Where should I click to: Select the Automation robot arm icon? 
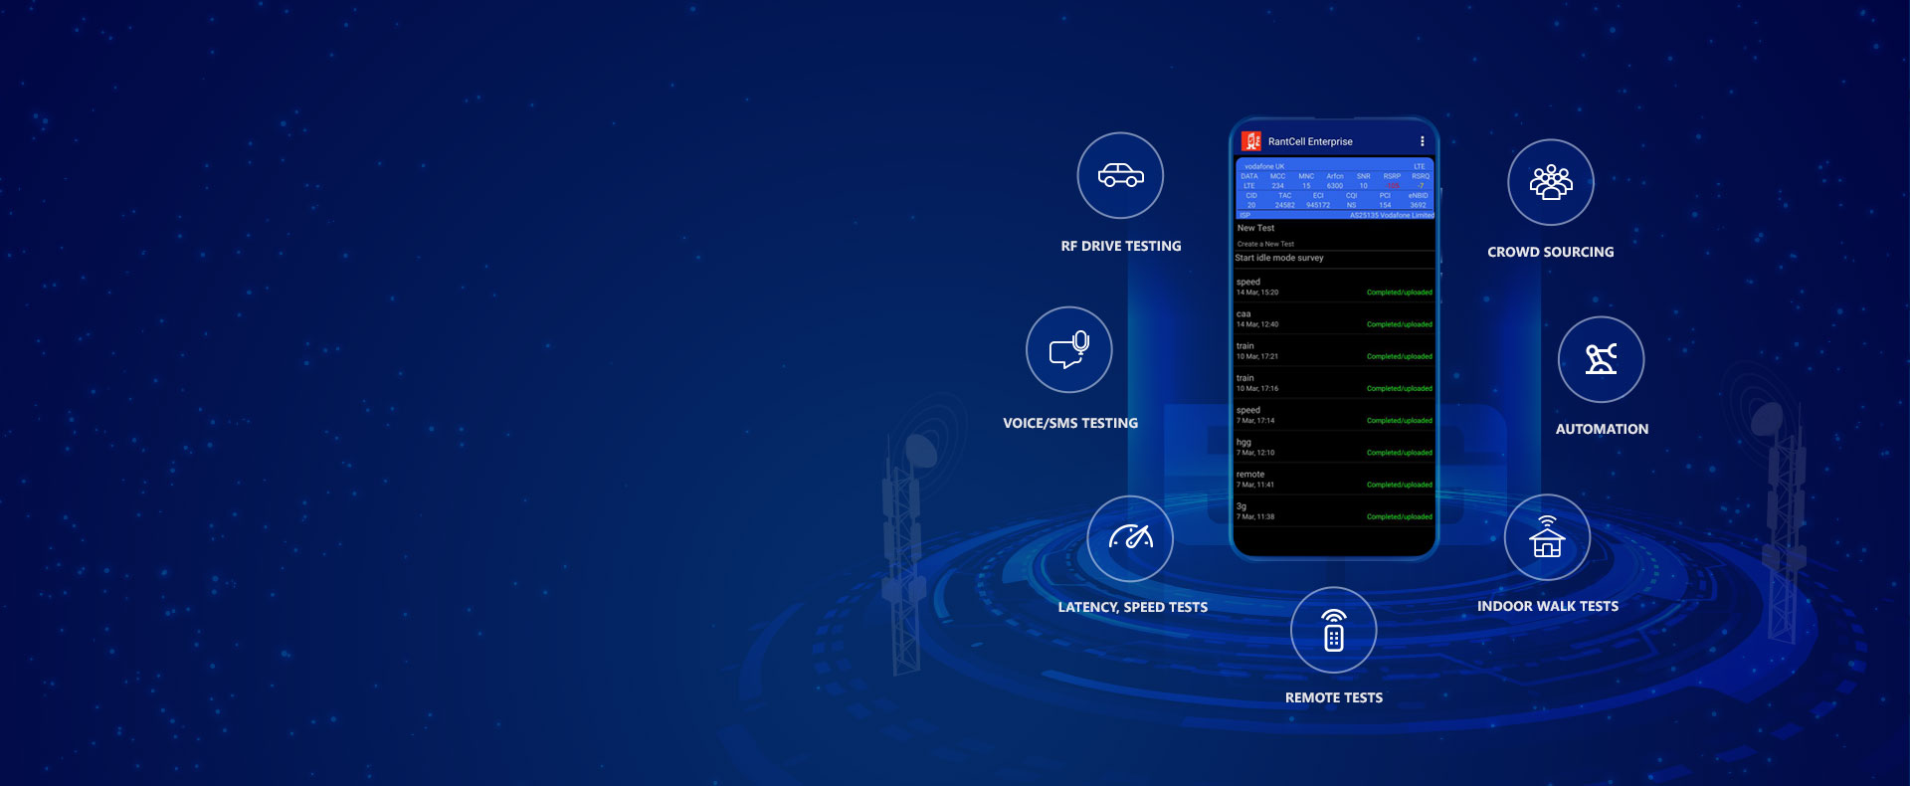[1601, 359]
